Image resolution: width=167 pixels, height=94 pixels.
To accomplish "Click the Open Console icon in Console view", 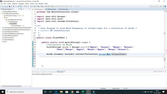I will (159, 72).
